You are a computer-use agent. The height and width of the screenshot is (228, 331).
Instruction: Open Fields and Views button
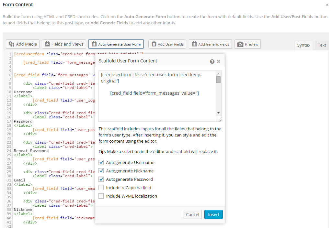pyautogui.click(x=64, y=44)
